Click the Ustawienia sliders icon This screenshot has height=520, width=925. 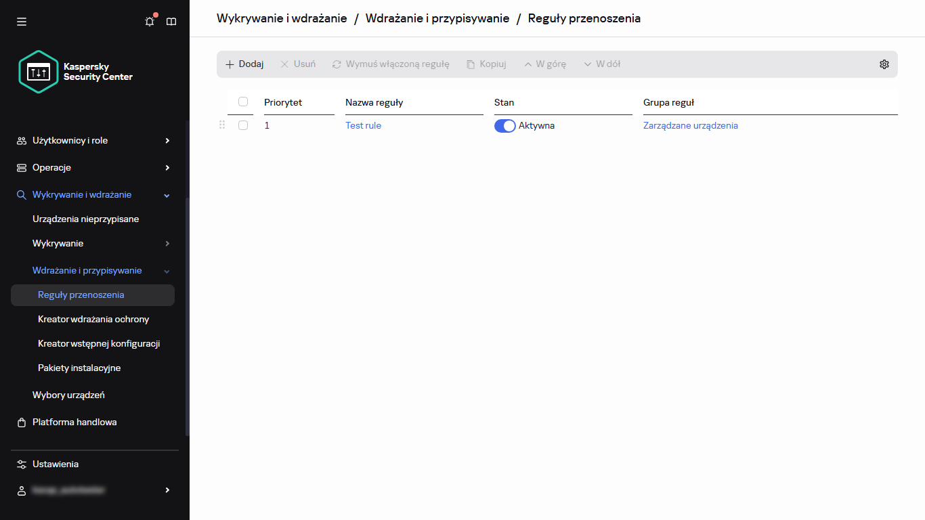pos(21,464)
